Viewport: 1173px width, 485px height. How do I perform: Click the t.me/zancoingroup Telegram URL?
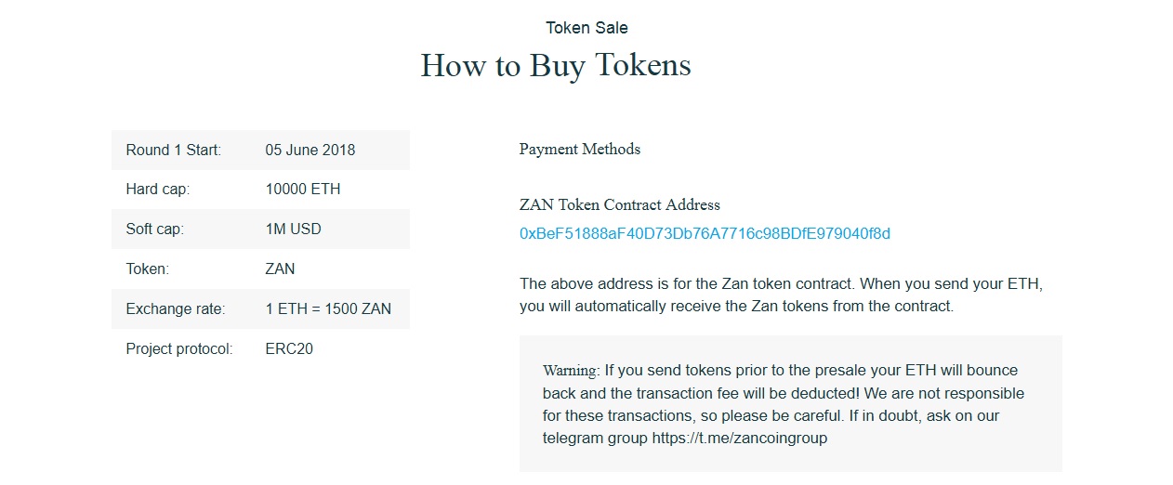point(739,438)
